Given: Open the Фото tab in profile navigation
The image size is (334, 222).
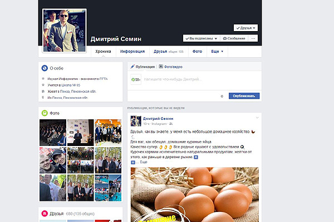Looking at the screenshot, I should point(197,52).
